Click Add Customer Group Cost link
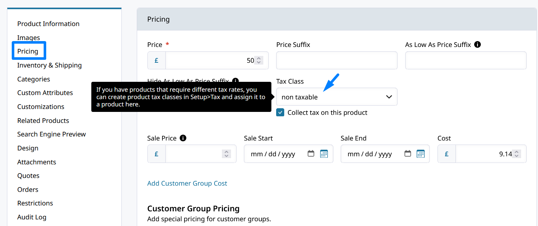This screenshot has width=538, height=226. 187,183
